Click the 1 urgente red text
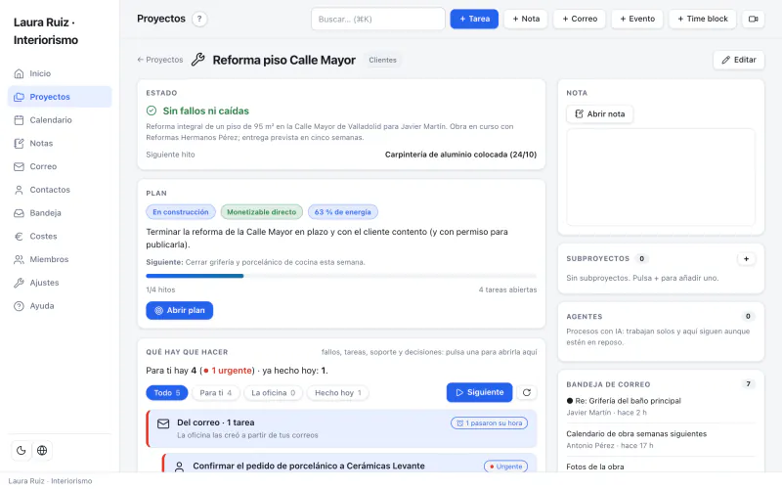 coord(228,371)
